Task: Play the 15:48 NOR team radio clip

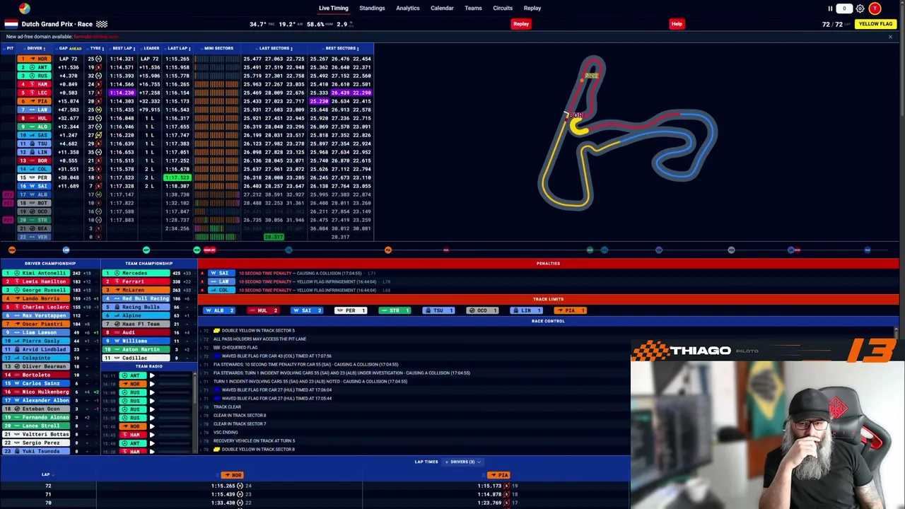Action: pos(152,426)
